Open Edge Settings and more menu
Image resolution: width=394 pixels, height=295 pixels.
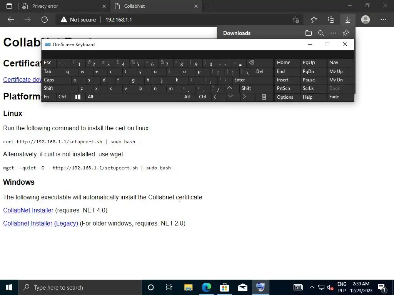(383, 20)
